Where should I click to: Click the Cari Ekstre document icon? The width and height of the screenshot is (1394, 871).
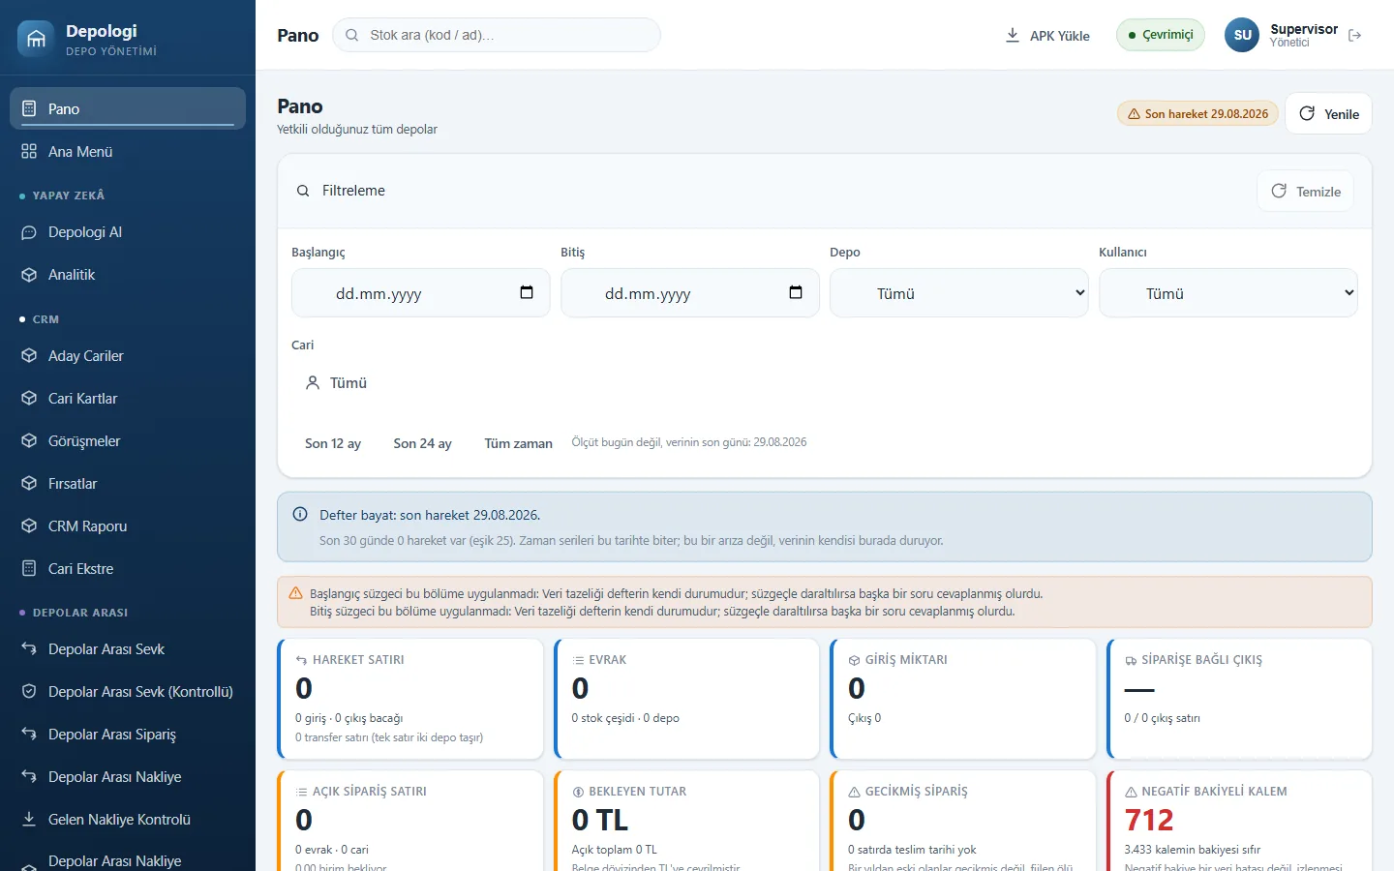pos(29,569)
